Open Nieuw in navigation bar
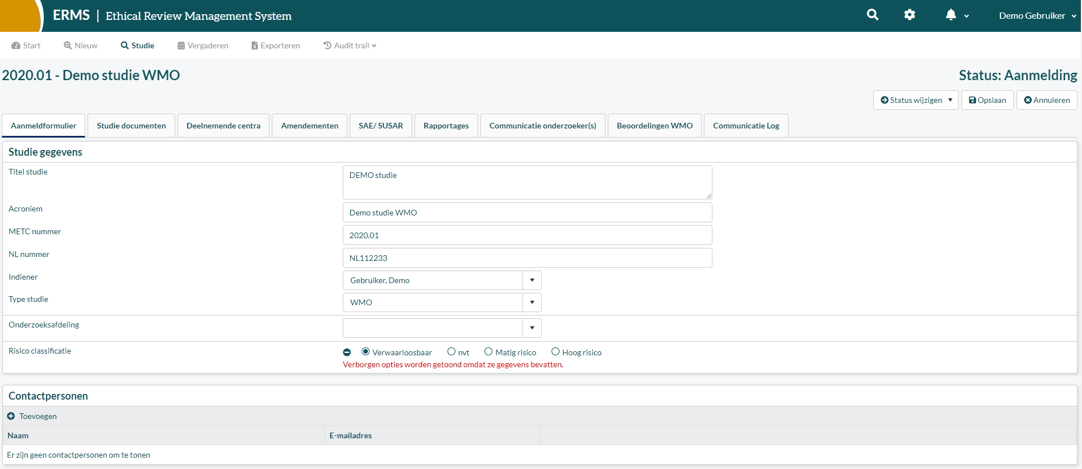The width and height of the screenshot is (1082, 469). [x=81, y=45]
